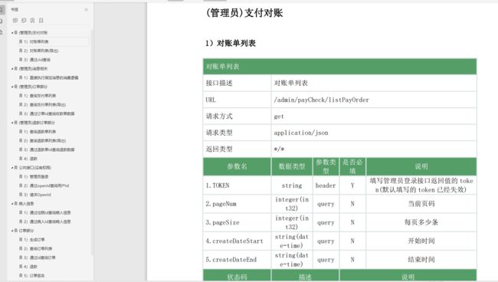
Task: Go to bookmark 通过病人id查询病人信息
Action: (44, 221)
